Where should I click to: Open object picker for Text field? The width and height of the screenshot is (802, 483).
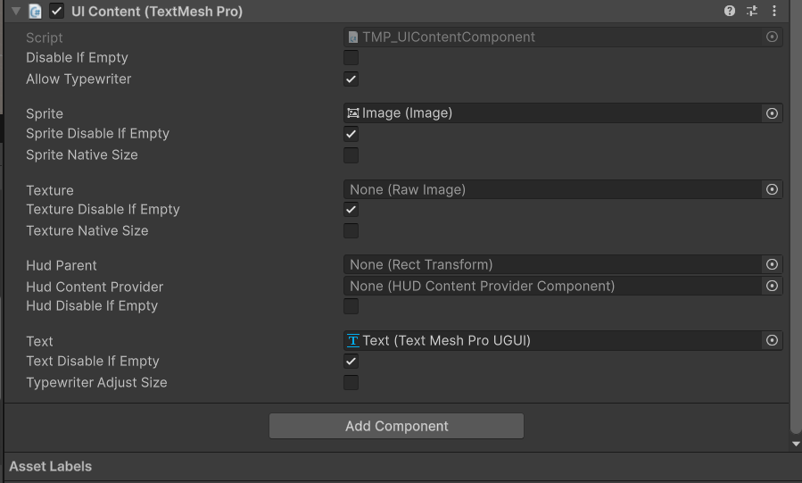pyautogui.click(x=772, y=340)
